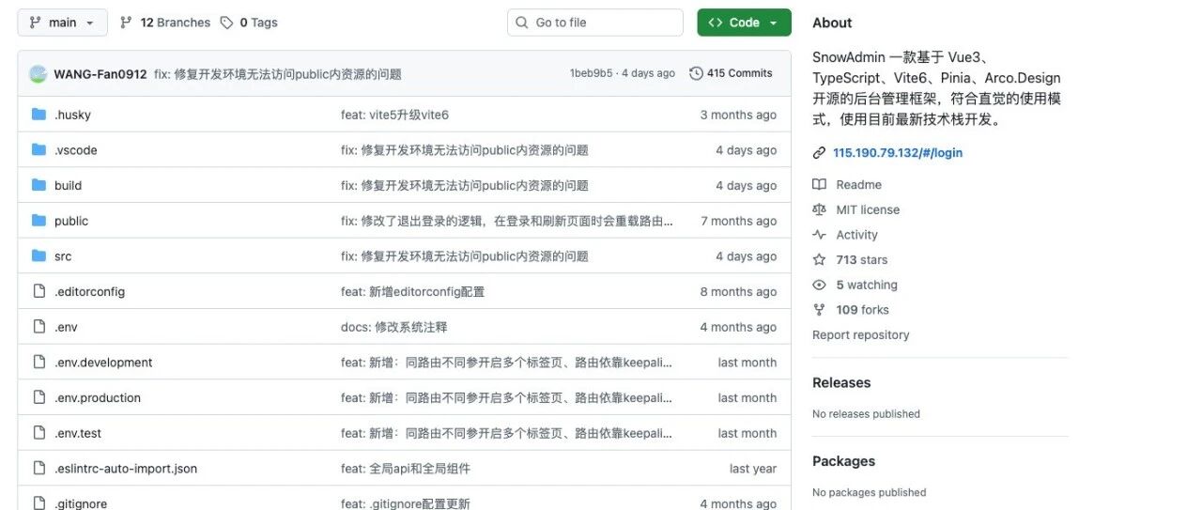This screenshot has width=1202, height=510.
Task: Open the Activity link
Action: [856, 235]
